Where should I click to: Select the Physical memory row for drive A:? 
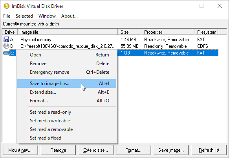click(x=110, y=40)
